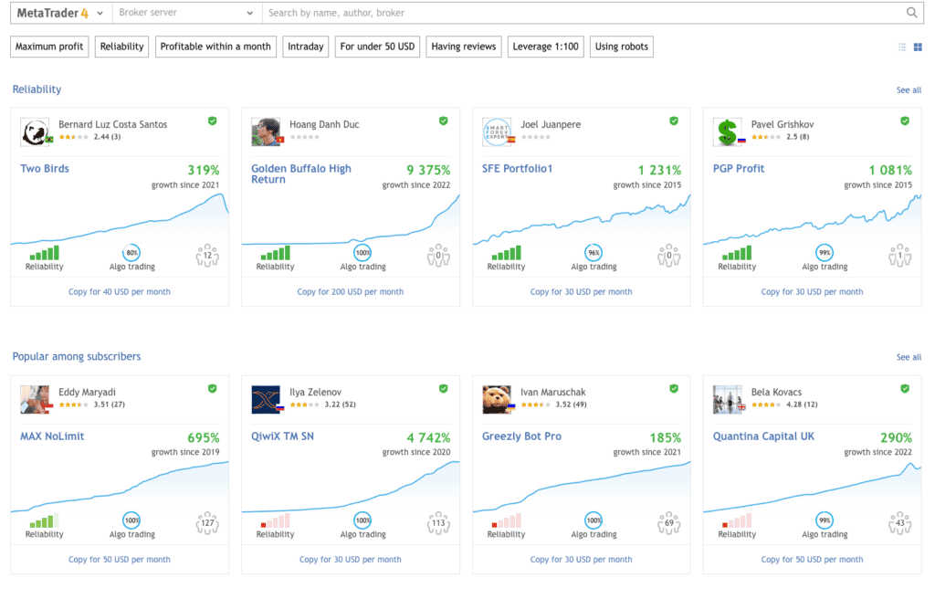Open the Reliability section heading
935x599 pixels.
(x=37, y=89)
